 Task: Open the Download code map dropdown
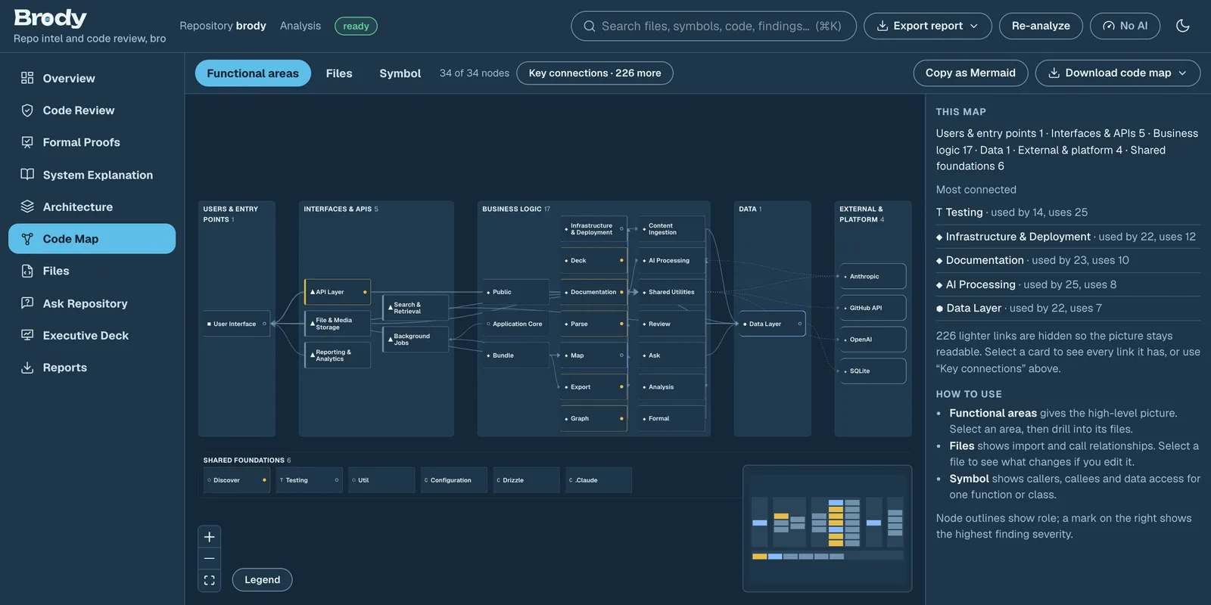(x=1117, y=73)
